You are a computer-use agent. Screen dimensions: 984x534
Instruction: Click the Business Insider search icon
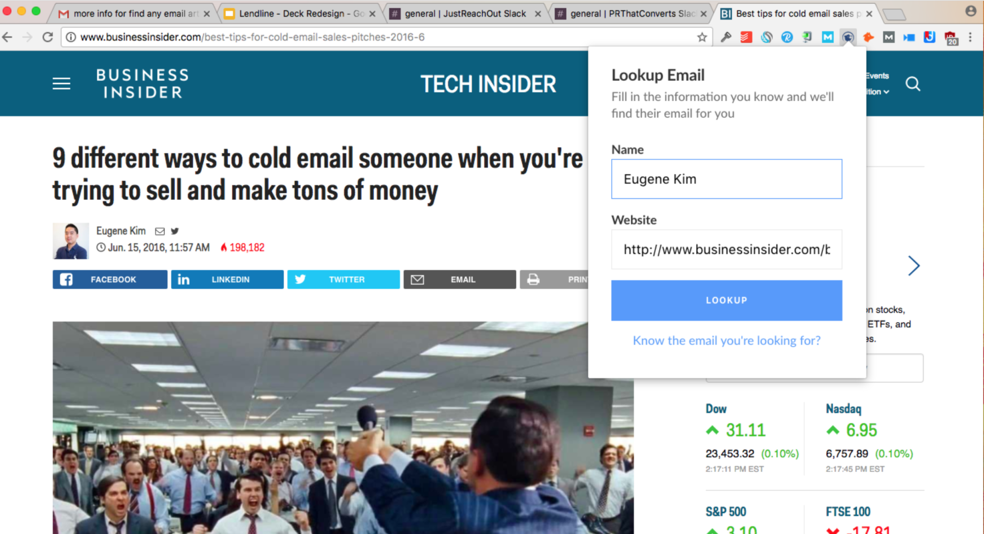(x=914, y=84)
